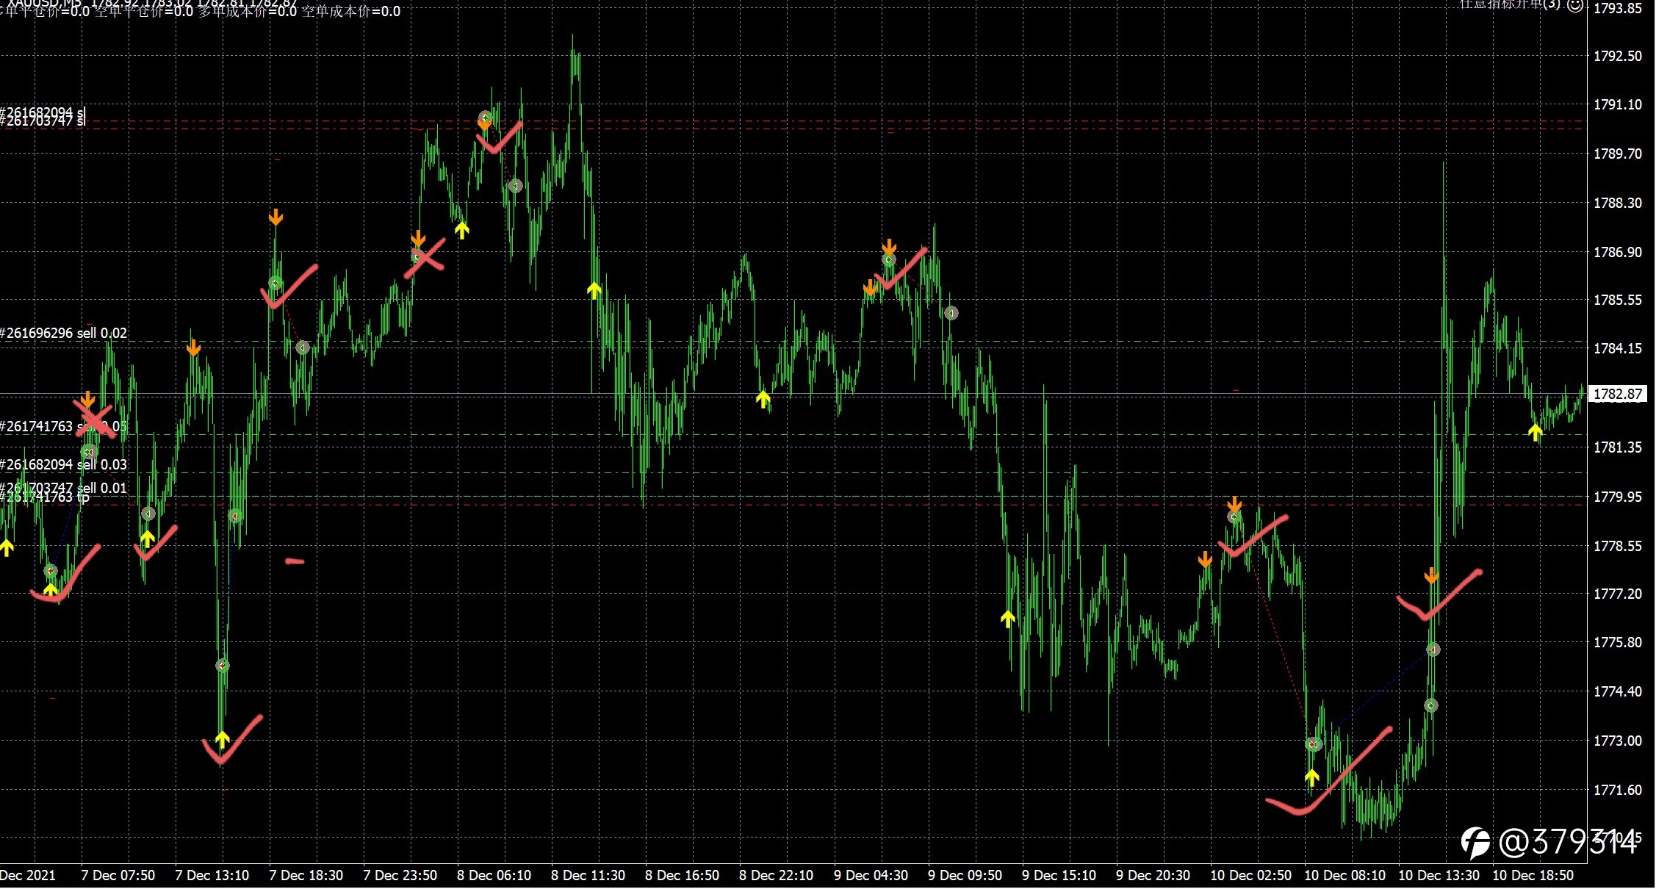1656x889 pixels.
Task: Click the yellow buy arrow below 1782.87 at far right
Action: point(1535,432)
